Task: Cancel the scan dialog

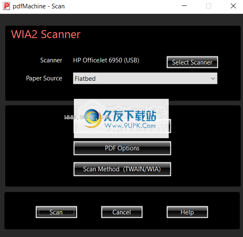Action: pyautogui.click(x=122, y=212)
